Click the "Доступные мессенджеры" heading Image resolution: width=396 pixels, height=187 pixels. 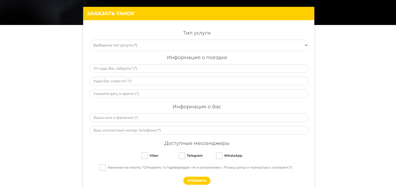click(x=197, y=143)
